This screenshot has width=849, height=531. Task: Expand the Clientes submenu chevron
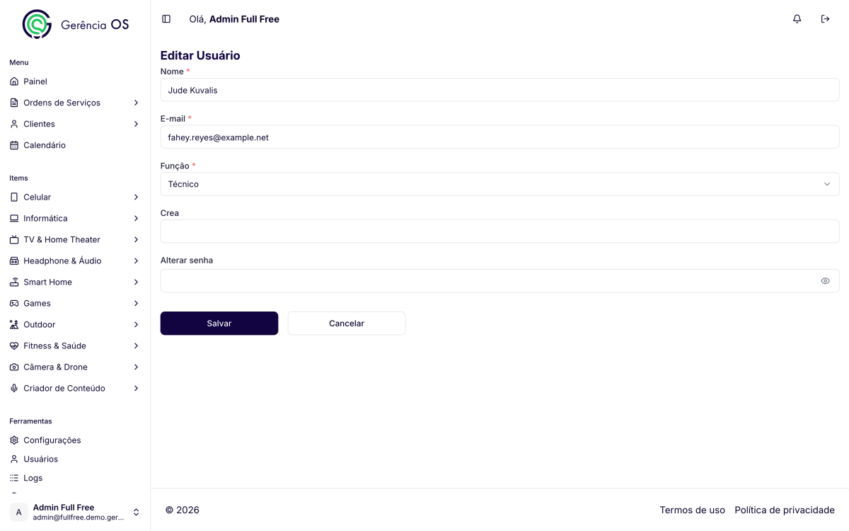point(136,124)
